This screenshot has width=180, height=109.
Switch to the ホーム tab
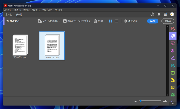click(9, 15)
